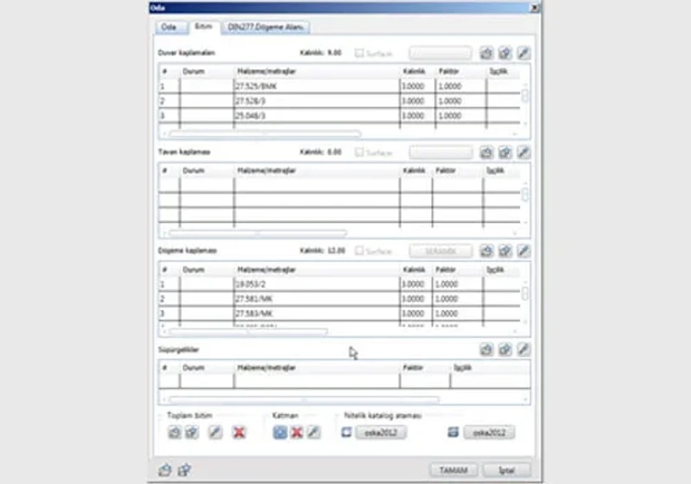Click Durum header in Süpürgelikler table
The image size is (691, 484).
(x=193, y=367)
